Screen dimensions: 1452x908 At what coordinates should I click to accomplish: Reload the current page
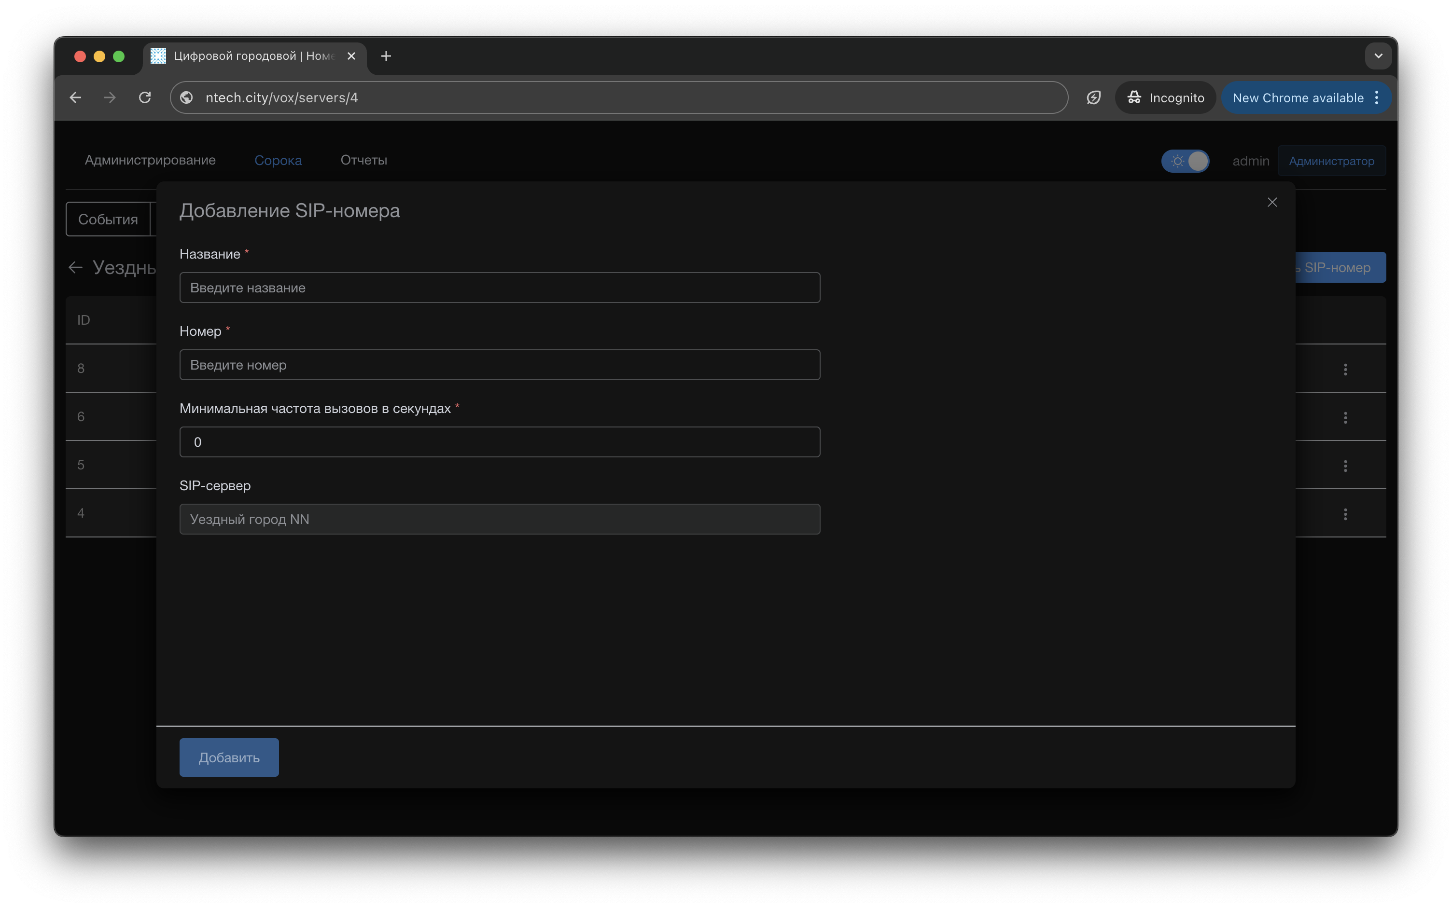(x=145, y=97)
